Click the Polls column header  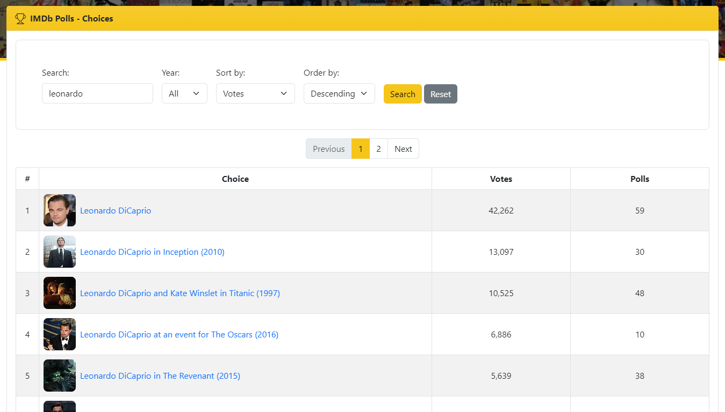click(640, 179)
